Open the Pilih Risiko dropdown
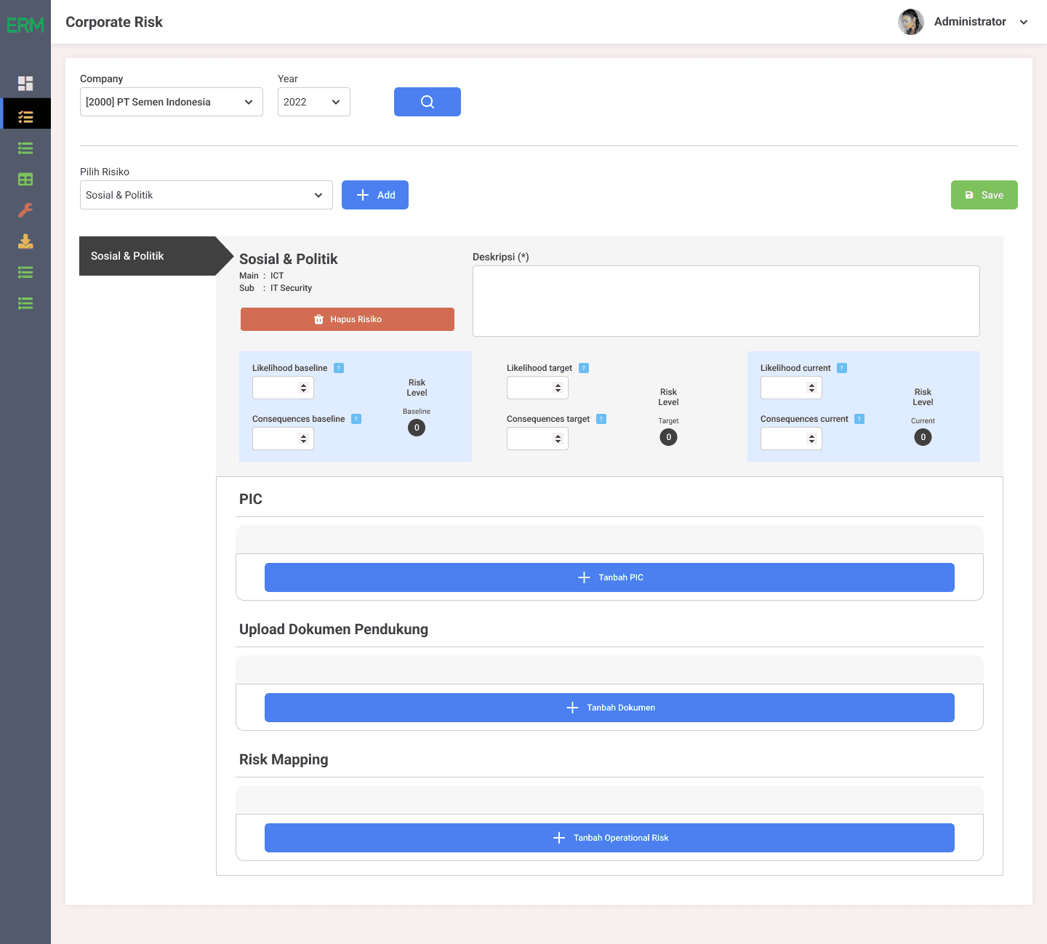 [206, 195]
